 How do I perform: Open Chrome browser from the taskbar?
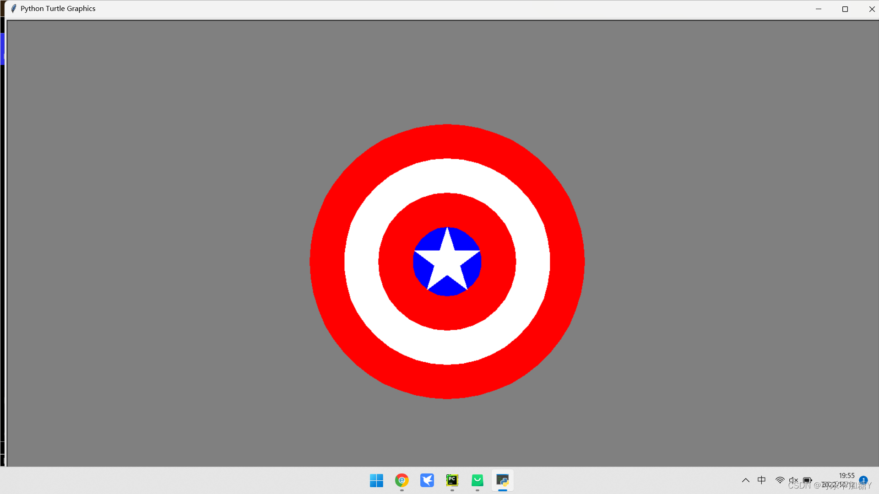point(402,480)
